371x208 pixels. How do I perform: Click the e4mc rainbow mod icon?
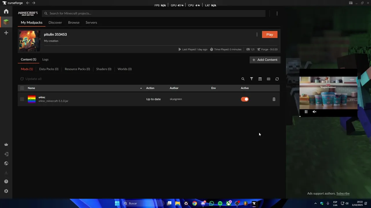pyautogui.click(x=32, y=99)
